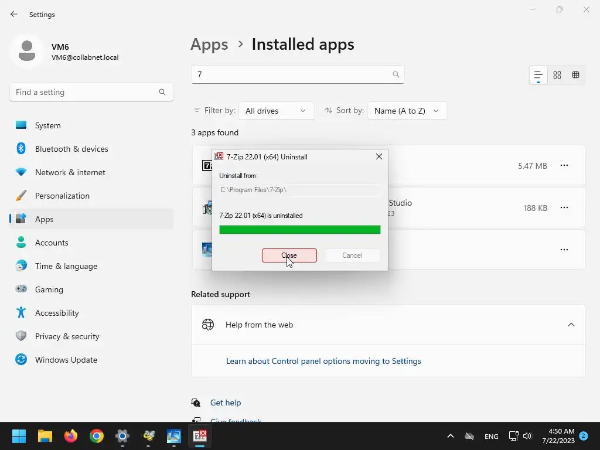
Task: Click the list view layout icon
Action: click(538, 75)
